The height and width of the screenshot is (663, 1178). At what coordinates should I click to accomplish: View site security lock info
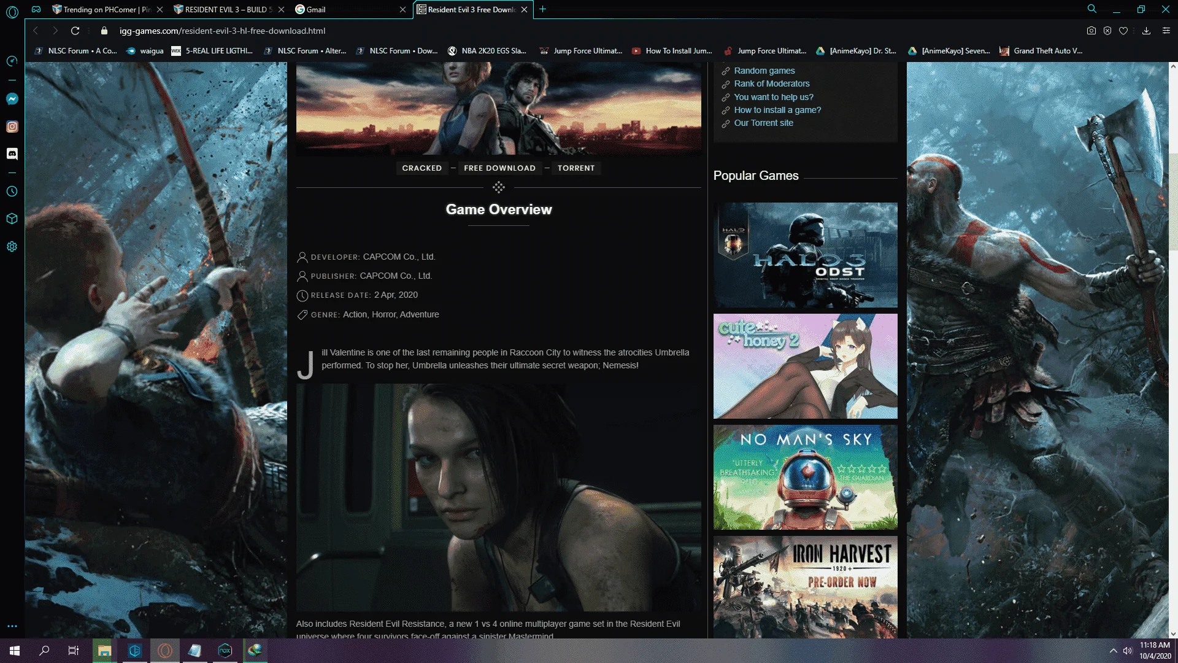[104, 31]
